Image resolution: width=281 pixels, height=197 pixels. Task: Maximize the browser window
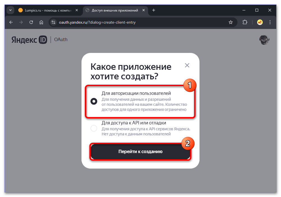click(257, 10)
